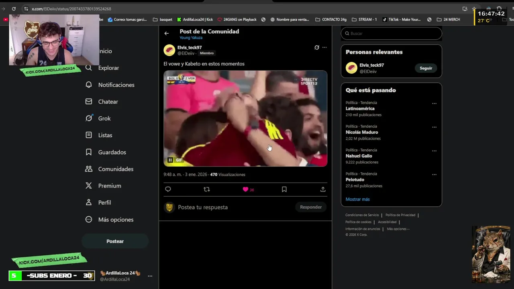Click the share upload icon under post
514x289 pixels.
(x=323, y=189)
